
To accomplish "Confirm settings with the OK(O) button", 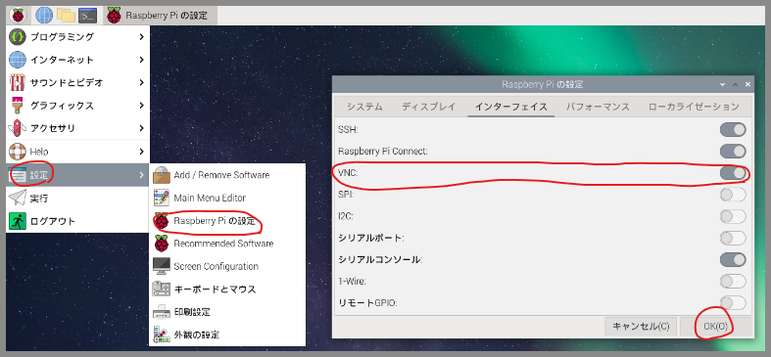I will (x=715, y=327).
